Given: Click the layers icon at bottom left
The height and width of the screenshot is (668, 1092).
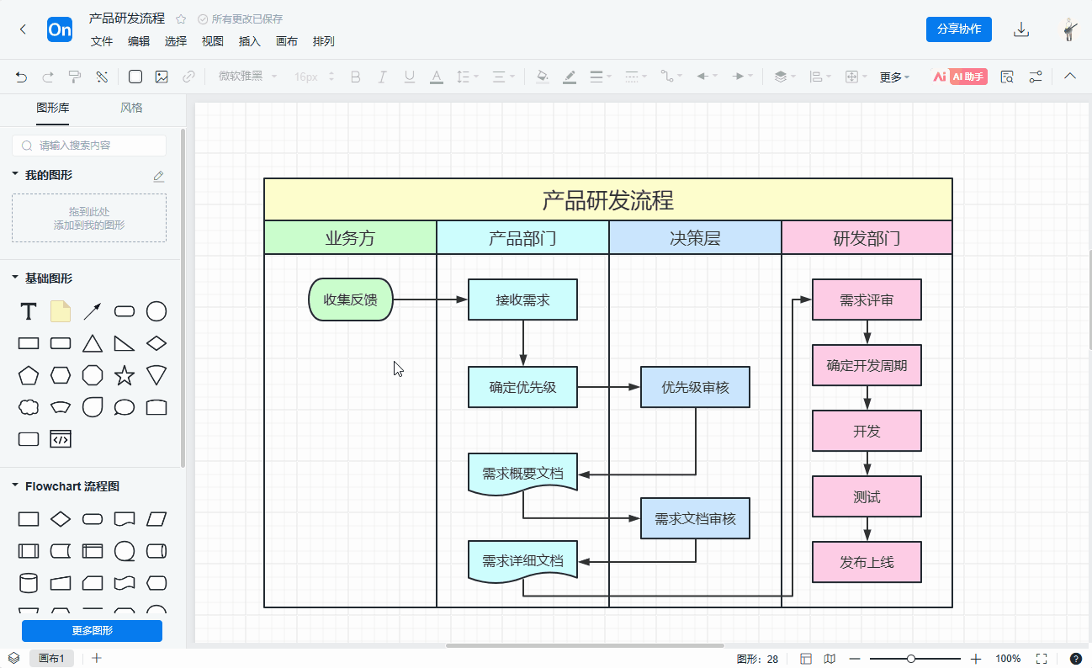Looking at the screenshot, I should pos(13,658).
